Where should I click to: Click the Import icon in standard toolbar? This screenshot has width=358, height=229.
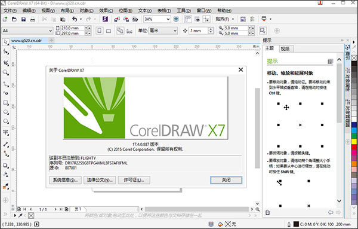pos(117,19)
